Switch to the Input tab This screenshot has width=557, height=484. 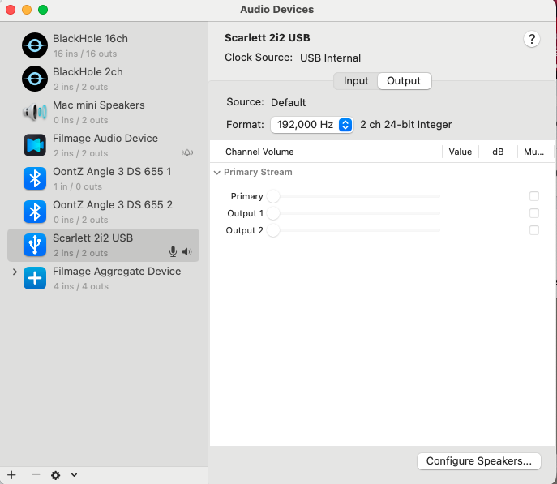356,81
